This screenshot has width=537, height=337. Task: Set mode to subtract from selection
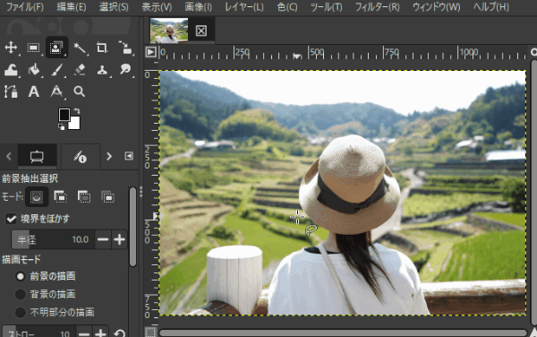click(x=84, y=197)
